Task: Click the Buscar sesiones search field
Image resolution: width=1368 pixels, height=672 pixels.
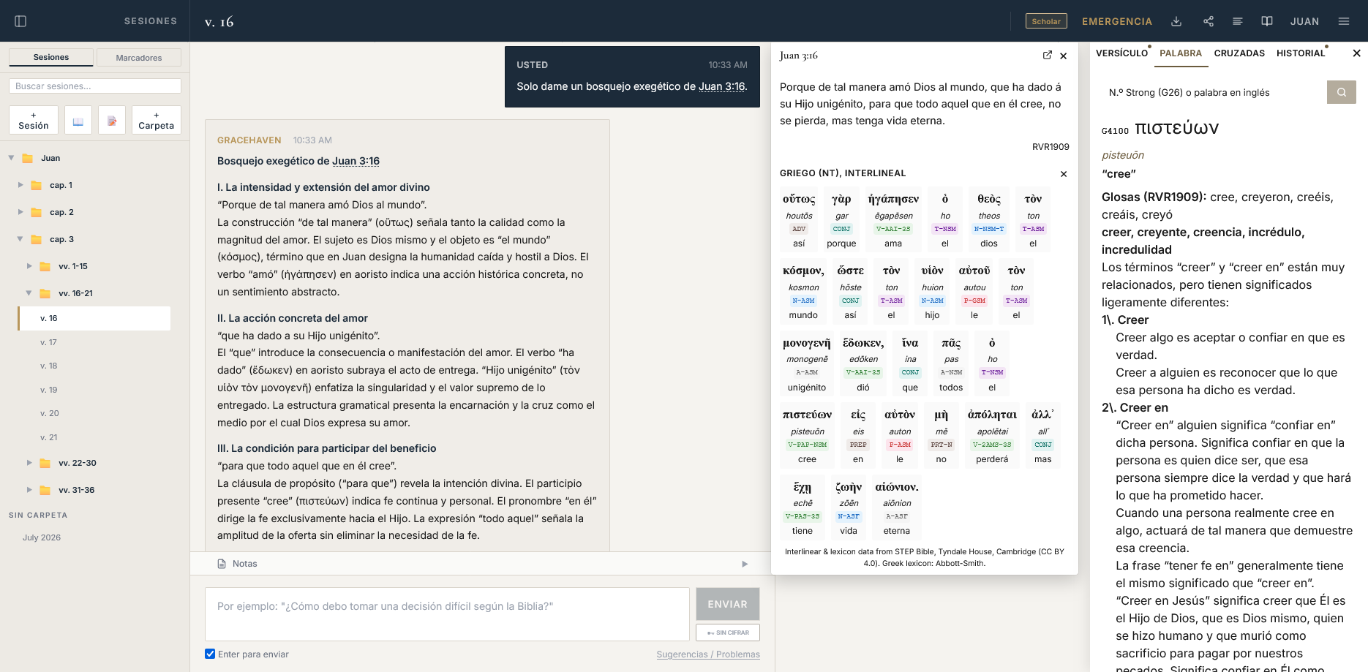Action: [x=95, y=86]
